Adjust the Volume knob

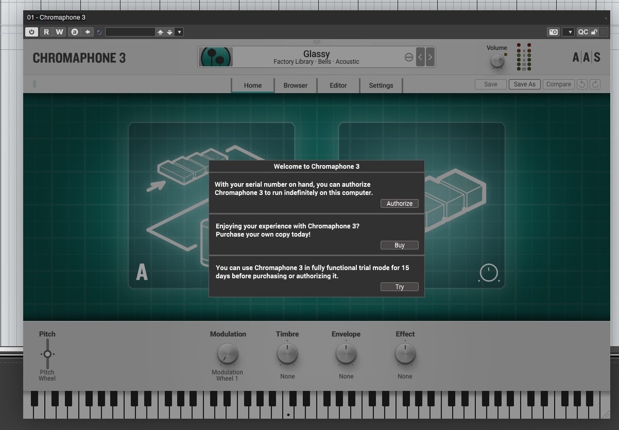coord(497,61)
